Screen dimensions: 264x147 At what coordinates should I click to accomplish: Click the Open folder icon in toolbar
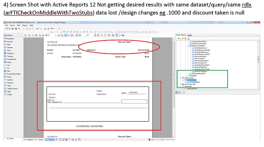(10, 29)
